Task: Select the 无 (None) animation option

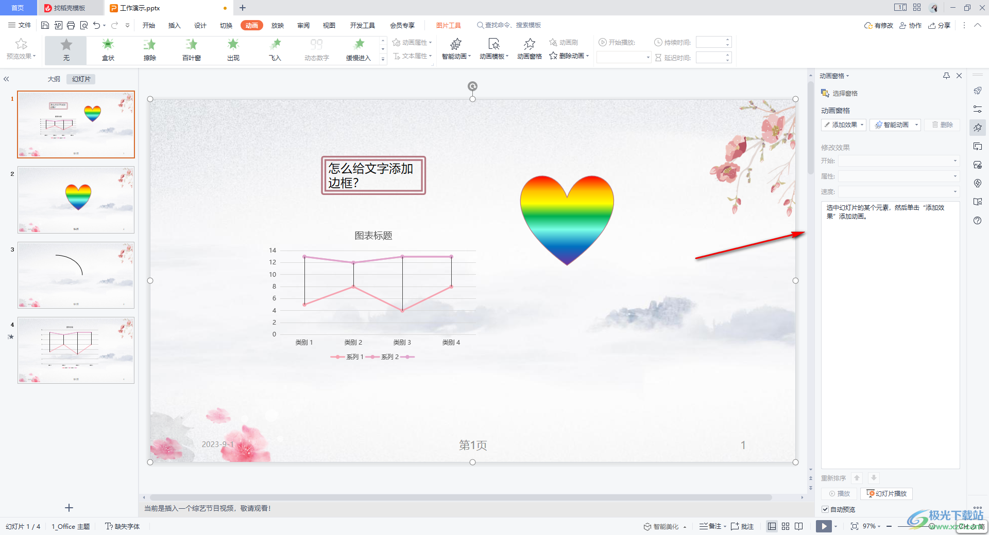Action: 66,50
